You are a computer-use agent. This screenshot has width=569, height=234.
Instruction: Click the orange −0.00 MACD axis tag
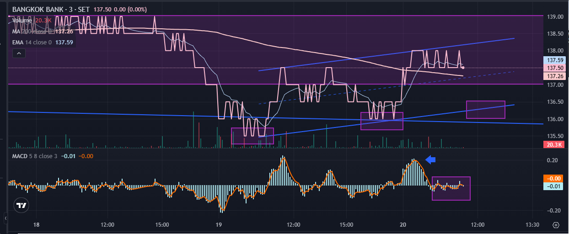pyautogui.click(x=554, y=179)
